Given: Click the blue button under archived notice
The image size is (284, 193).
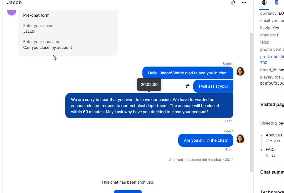Looking at the screenshot, I should click(x=128, y=192).
